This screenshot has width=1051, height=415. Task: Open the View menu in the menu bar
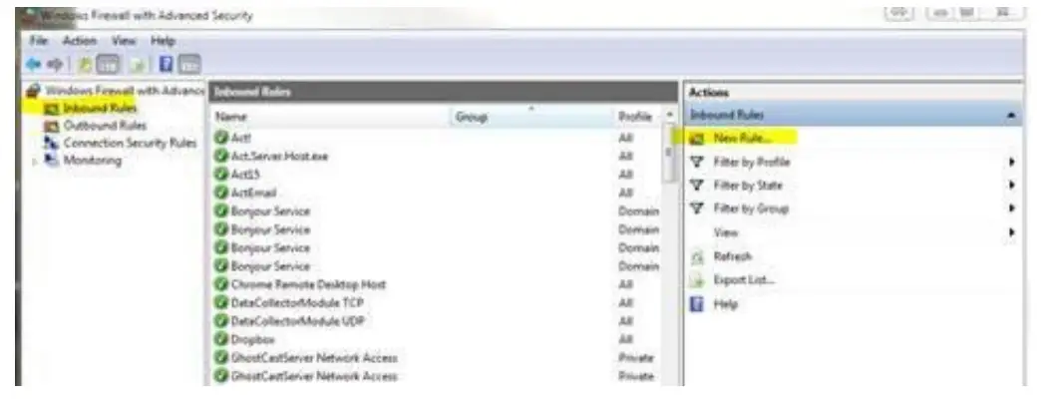point(124,41)
